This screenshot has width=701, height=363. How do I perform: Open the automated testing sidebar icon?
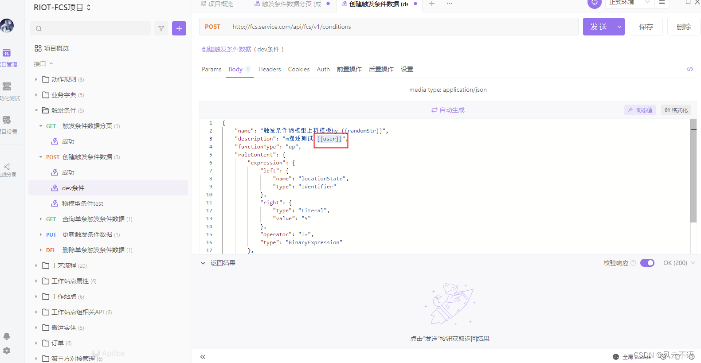click(7, 86)
